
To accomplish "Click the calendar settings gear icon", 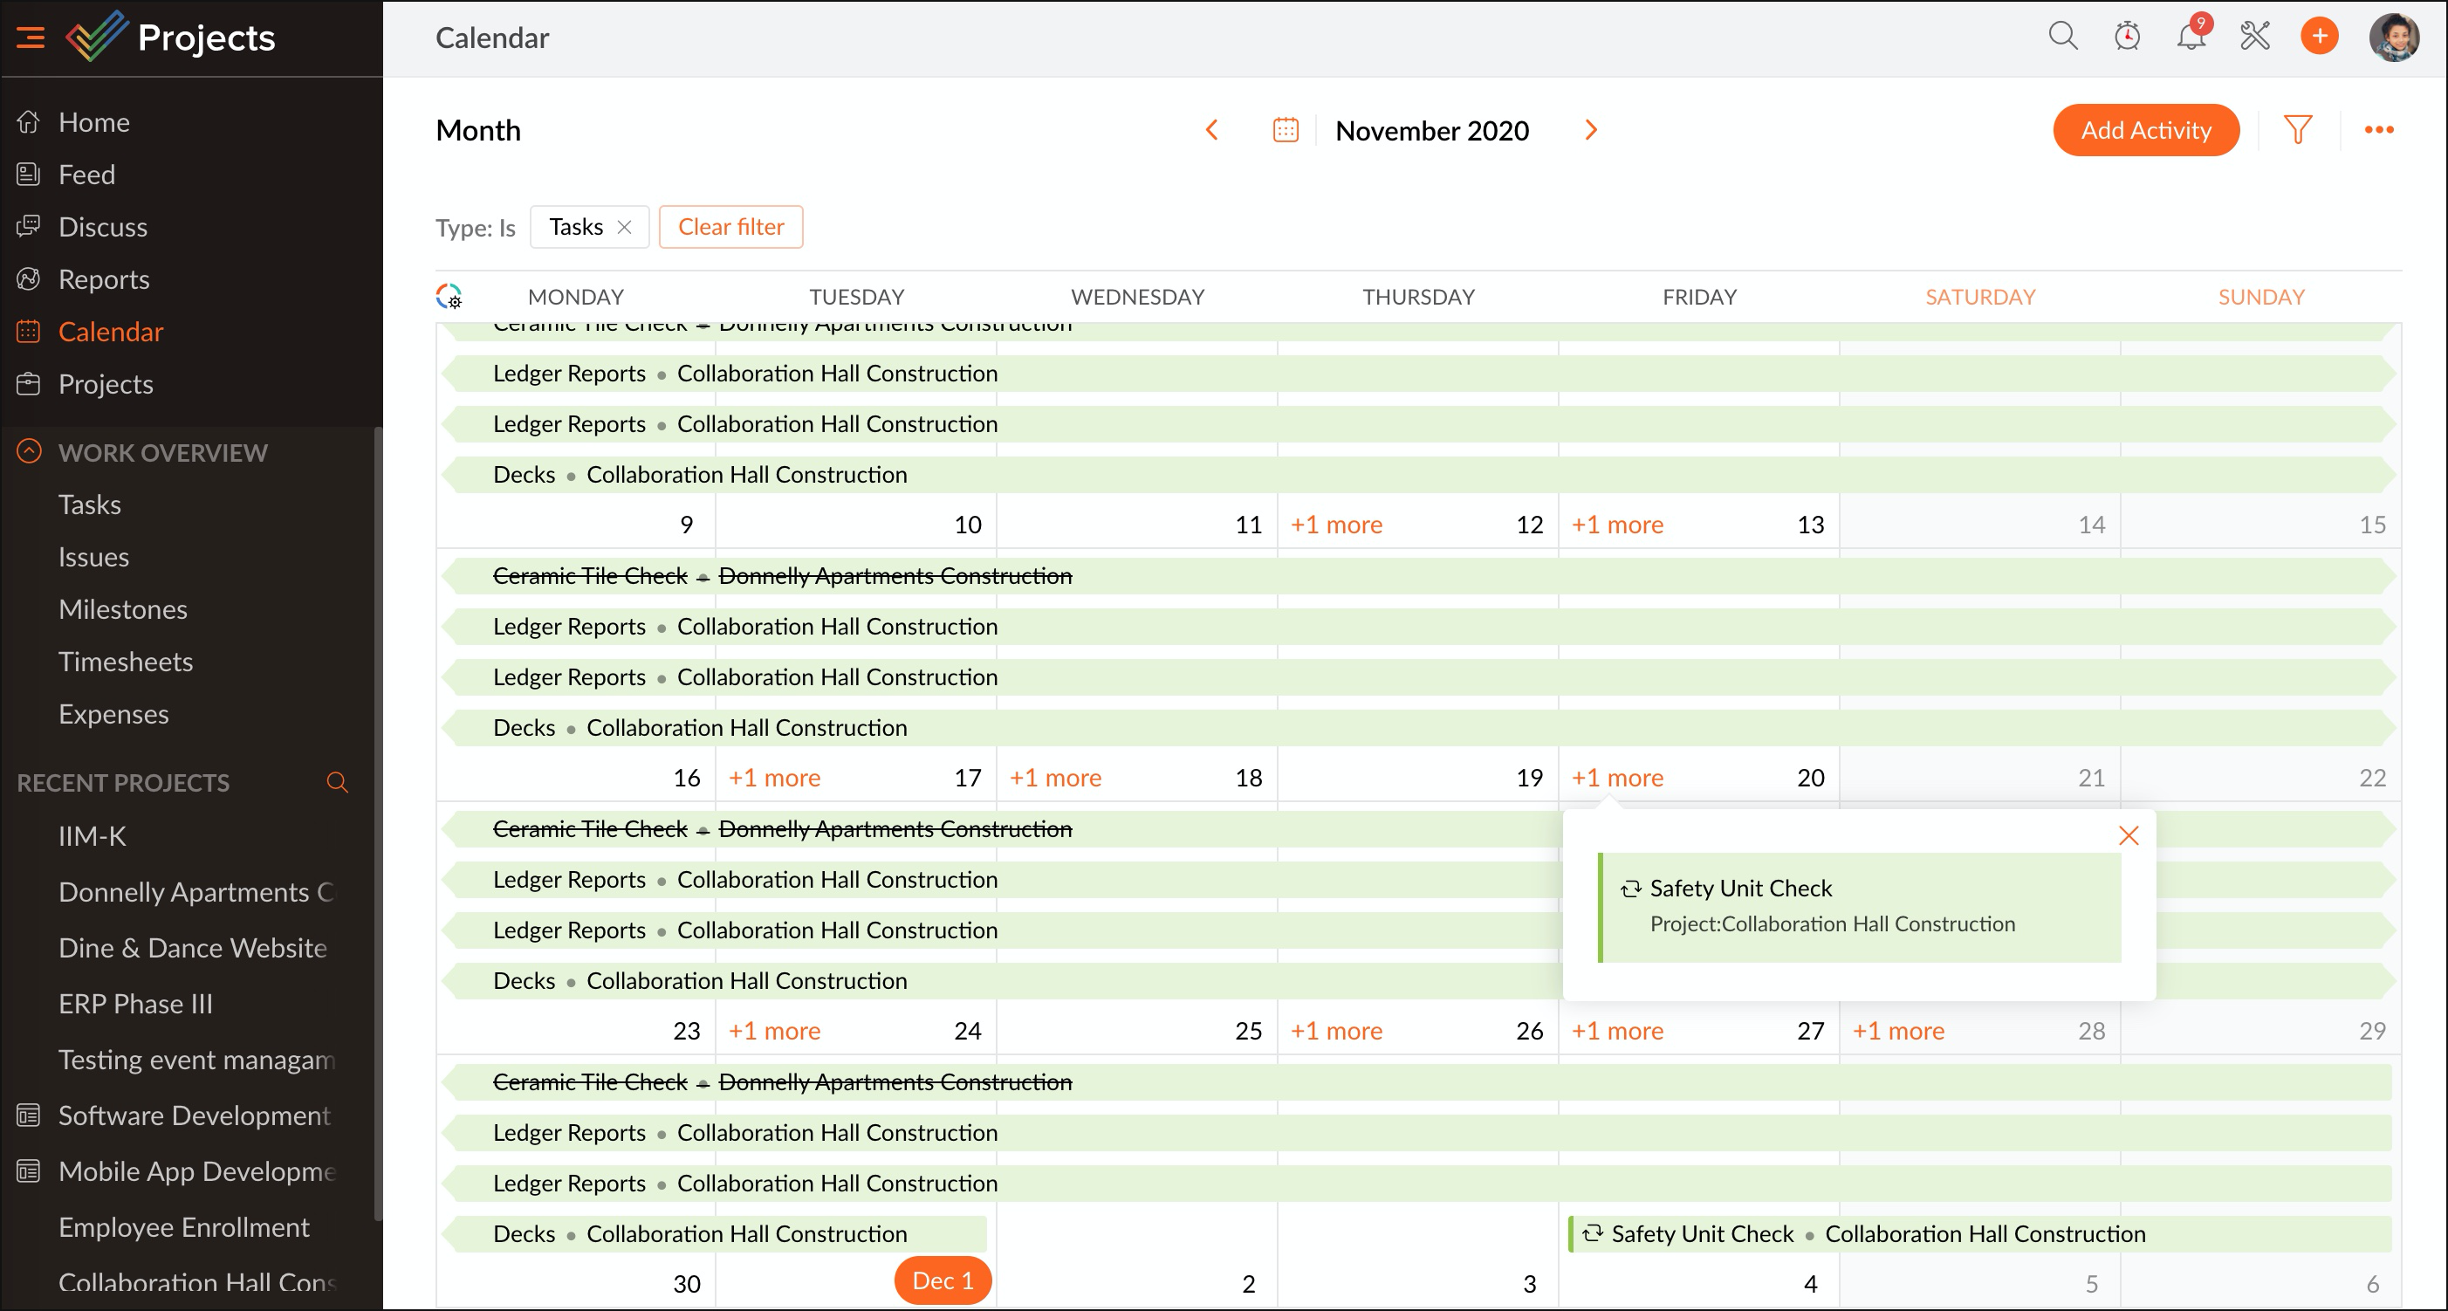I will tap(449, 297).
